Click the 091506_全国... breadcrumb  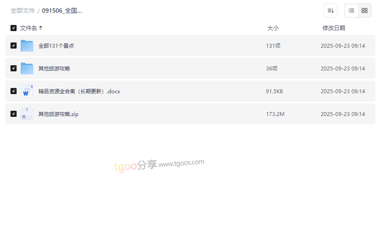(62, 11)
